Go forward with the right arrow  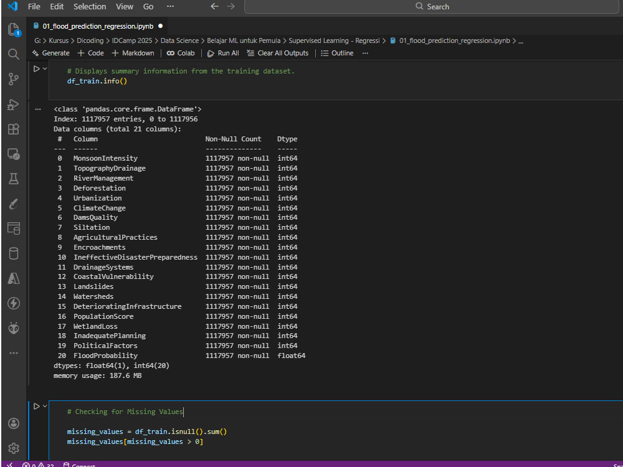tap(231, 6)
